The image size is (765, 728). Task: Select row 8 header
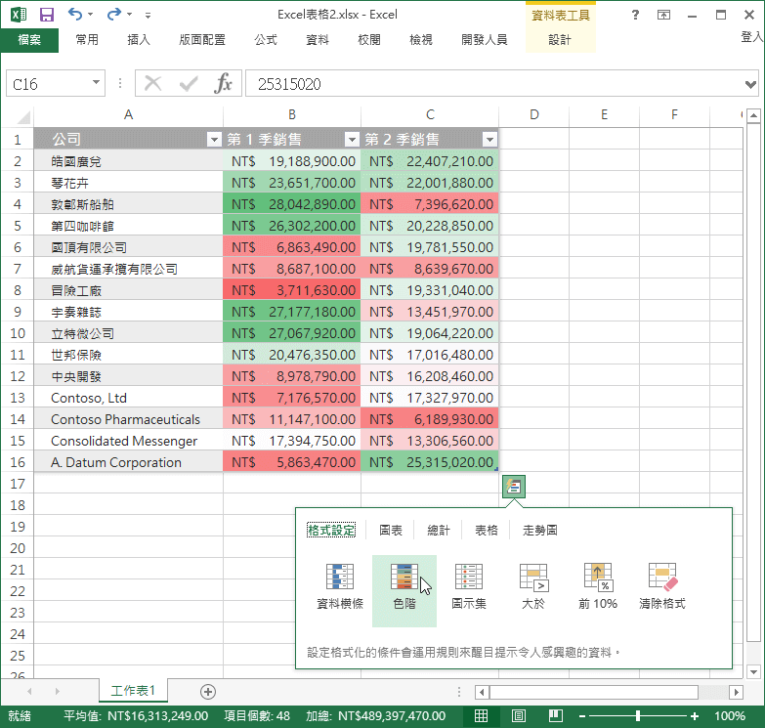[17, 290]
